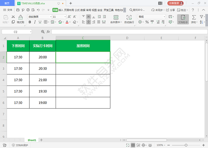The image size is (208, 148).
Task: Click the AutoSum (求和) sigma icon
Action: (194, 17)
